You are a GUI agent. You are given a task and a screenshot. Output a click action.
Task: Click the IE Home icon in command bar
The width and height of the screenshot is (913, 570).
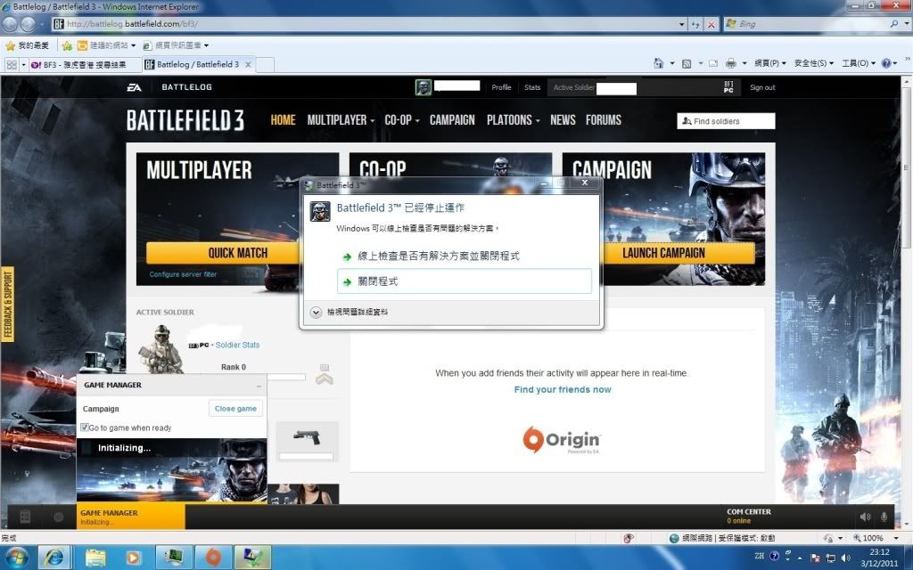[659, 63]
